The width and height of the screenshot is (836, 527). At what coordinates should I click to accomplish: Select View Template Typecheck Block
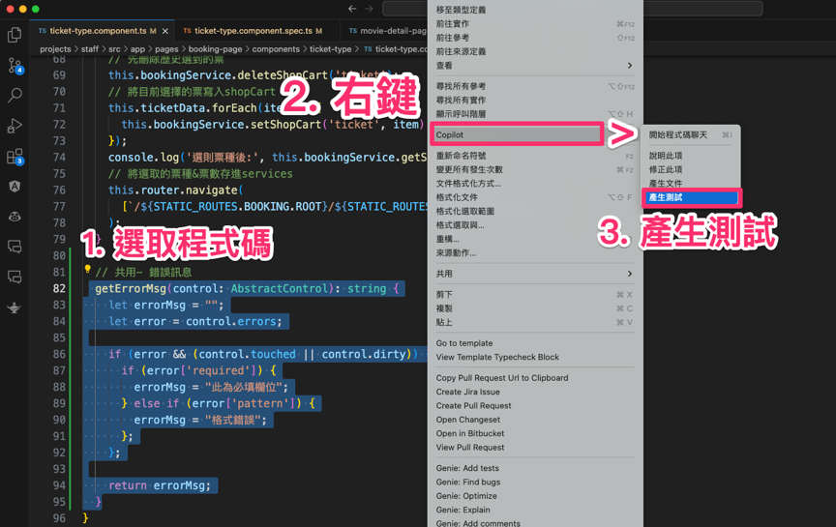pos(535,357)
